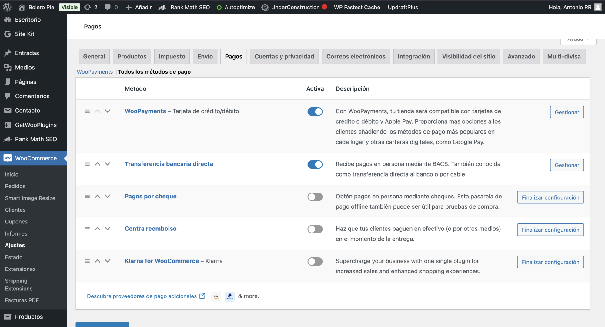Grab the drag handle for Transferencia bancaria directa

pos(87,164)
